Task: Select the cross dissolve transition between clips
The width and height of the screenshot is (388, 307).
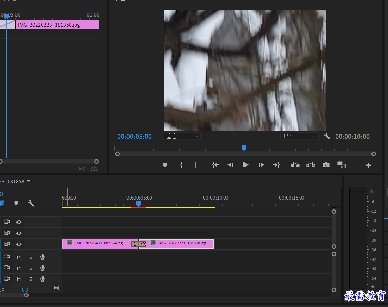Action: tap(139, 244)
